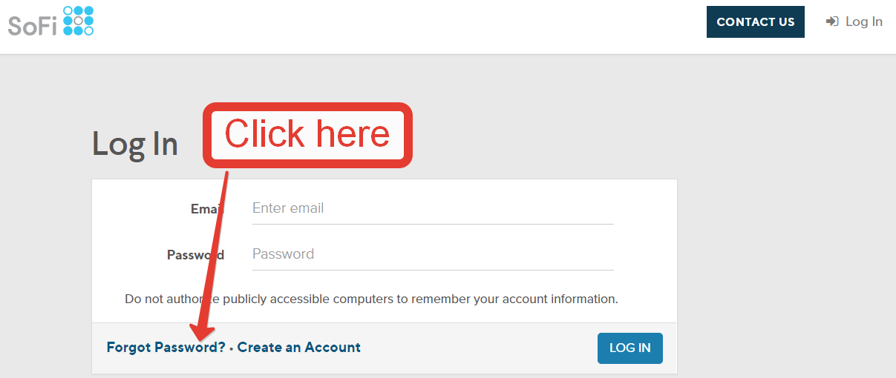Click the blue dots SoFi emblem
Screen dimensions: 896x378
coord(79,21)
